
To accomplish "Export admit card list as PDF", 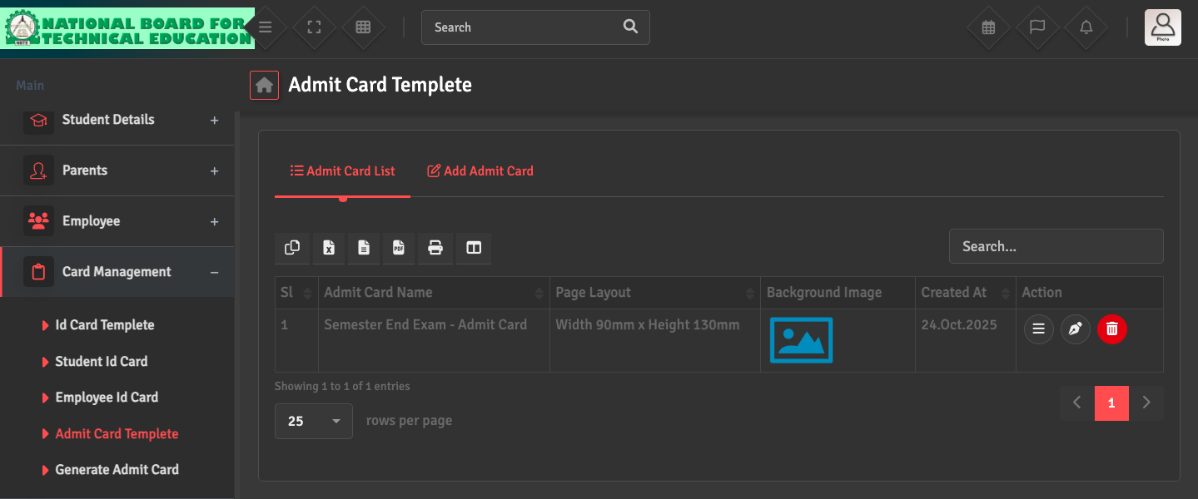I will [399, 248].
